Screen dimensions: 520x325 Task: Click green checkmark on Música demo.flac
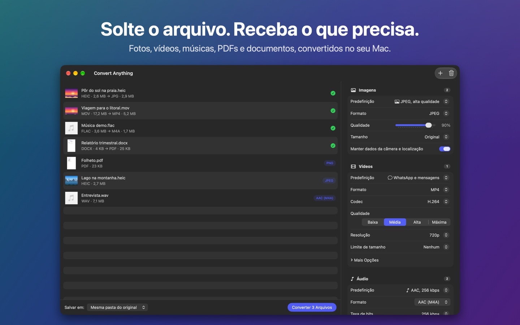coord(333,128)
